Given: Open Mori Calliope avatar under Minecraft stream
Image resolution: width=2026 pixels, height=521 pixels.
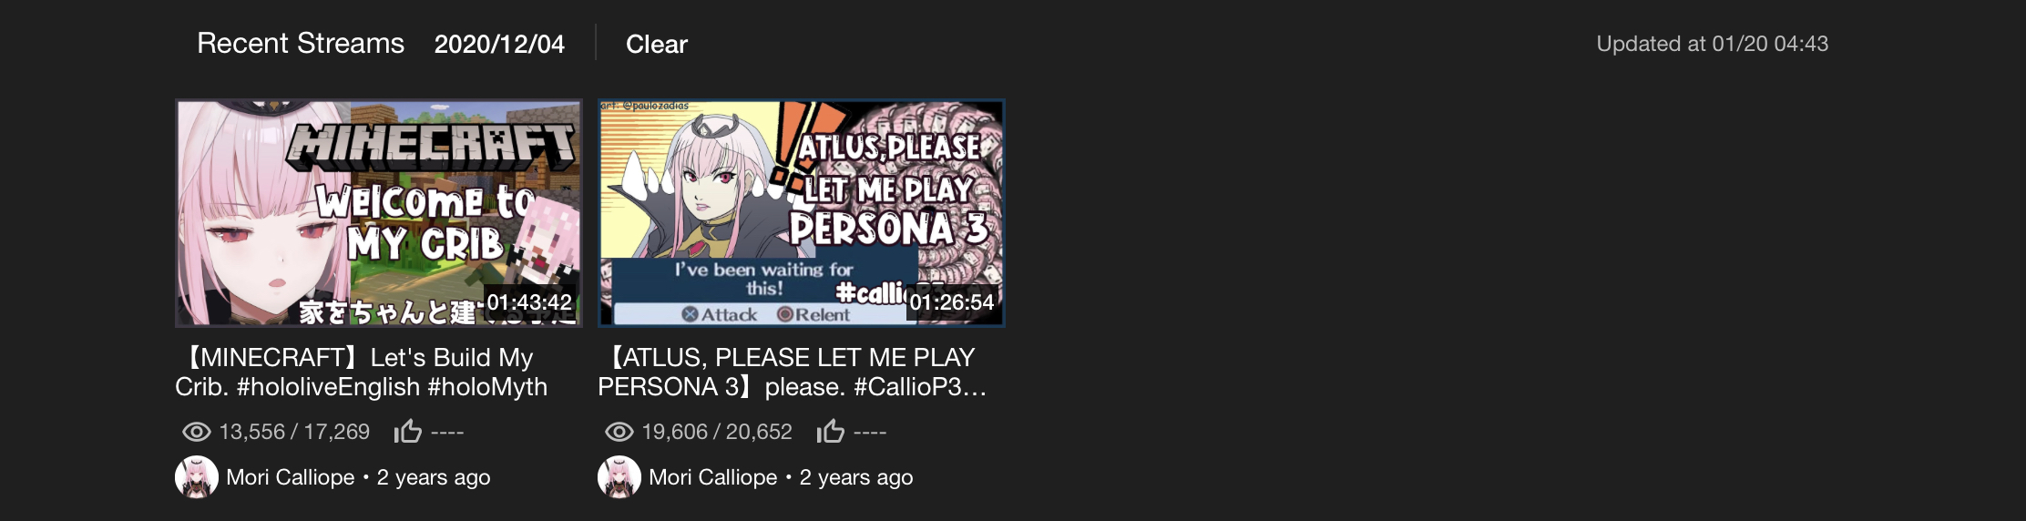Looking at the screenshot, I should pos(197,477).
